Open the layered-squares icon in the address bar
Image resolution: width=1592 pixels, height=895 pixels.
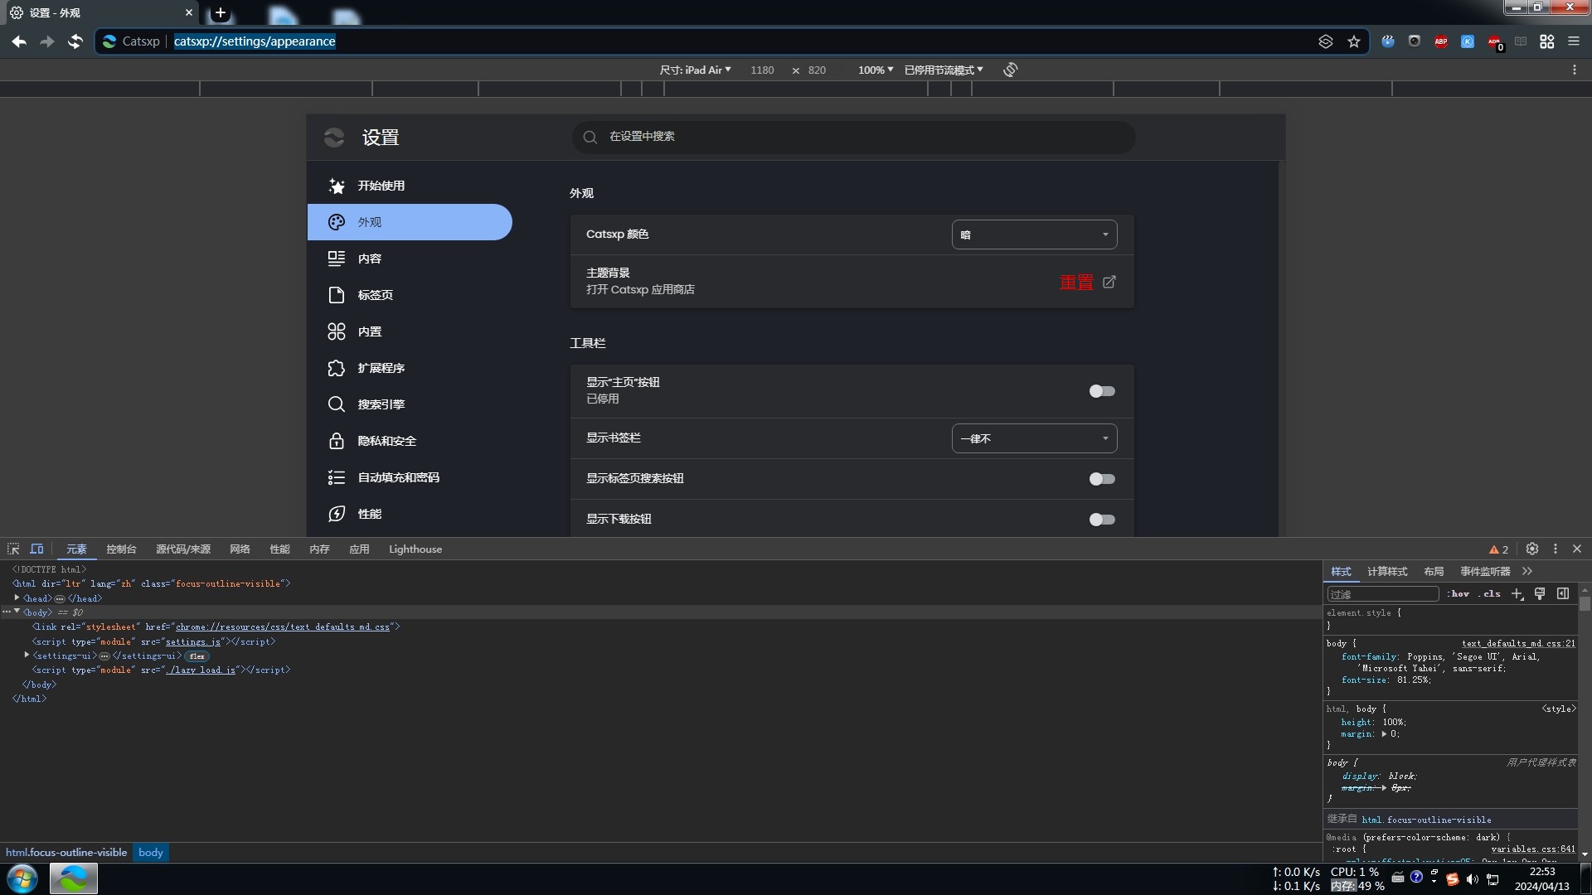click(x=1326, y=41)
